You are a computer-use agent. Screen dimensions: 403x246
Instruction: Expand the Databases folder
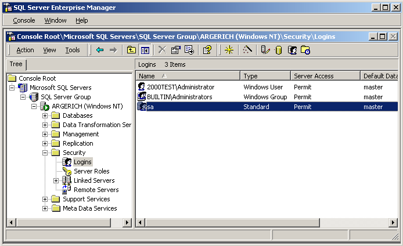point(45,115)
